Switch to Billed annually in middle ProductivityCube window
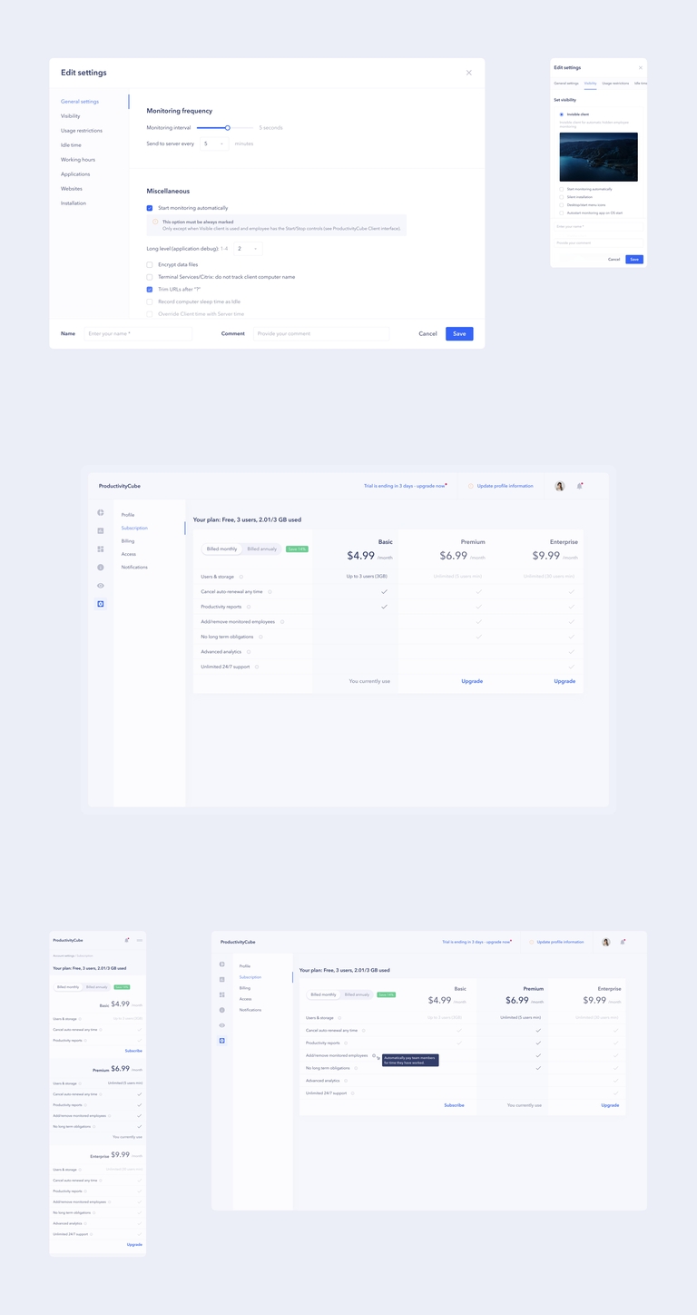 [x=261, y=549]
